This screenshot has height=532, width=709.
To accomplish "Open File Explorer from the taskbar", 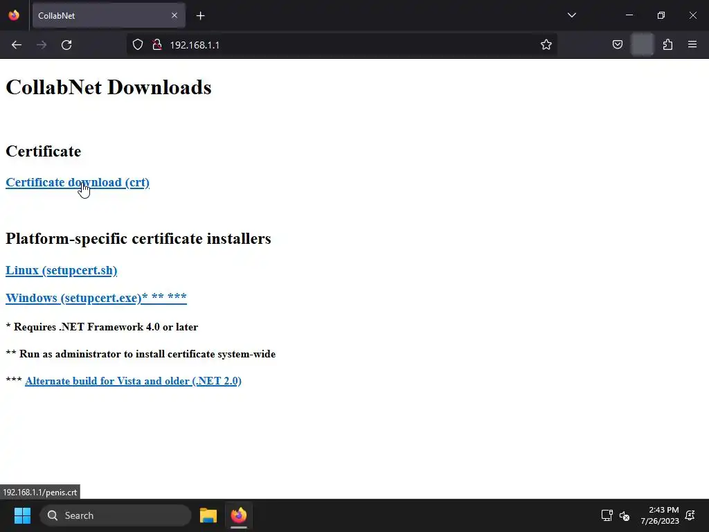I will click(x=208, y=515).
